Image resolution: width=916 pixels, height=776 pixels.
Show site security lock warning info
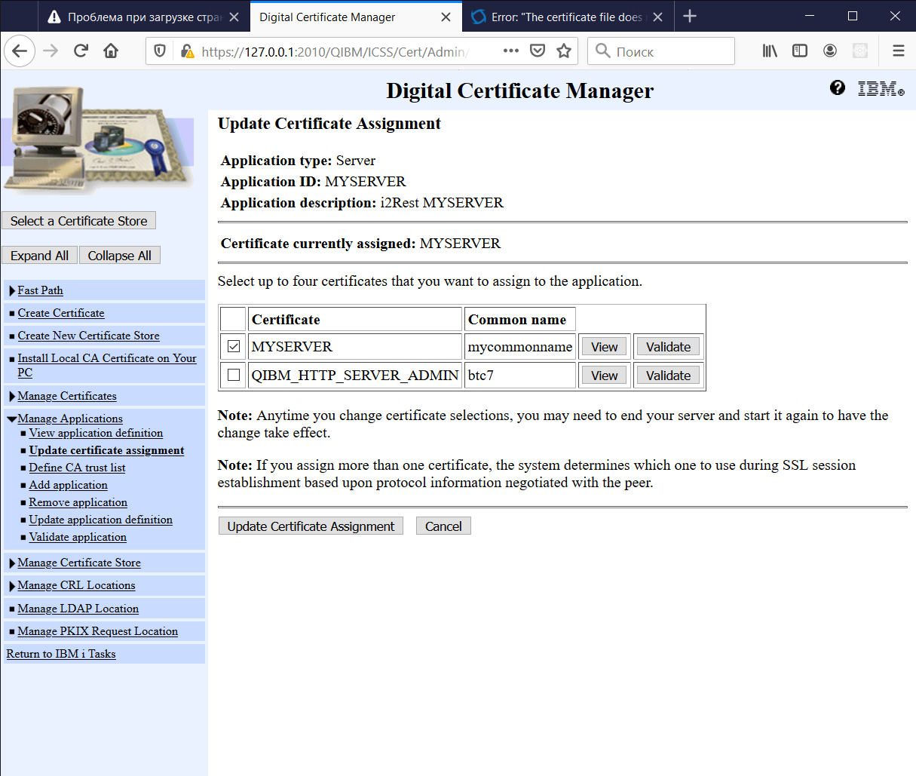pos(187,51)
